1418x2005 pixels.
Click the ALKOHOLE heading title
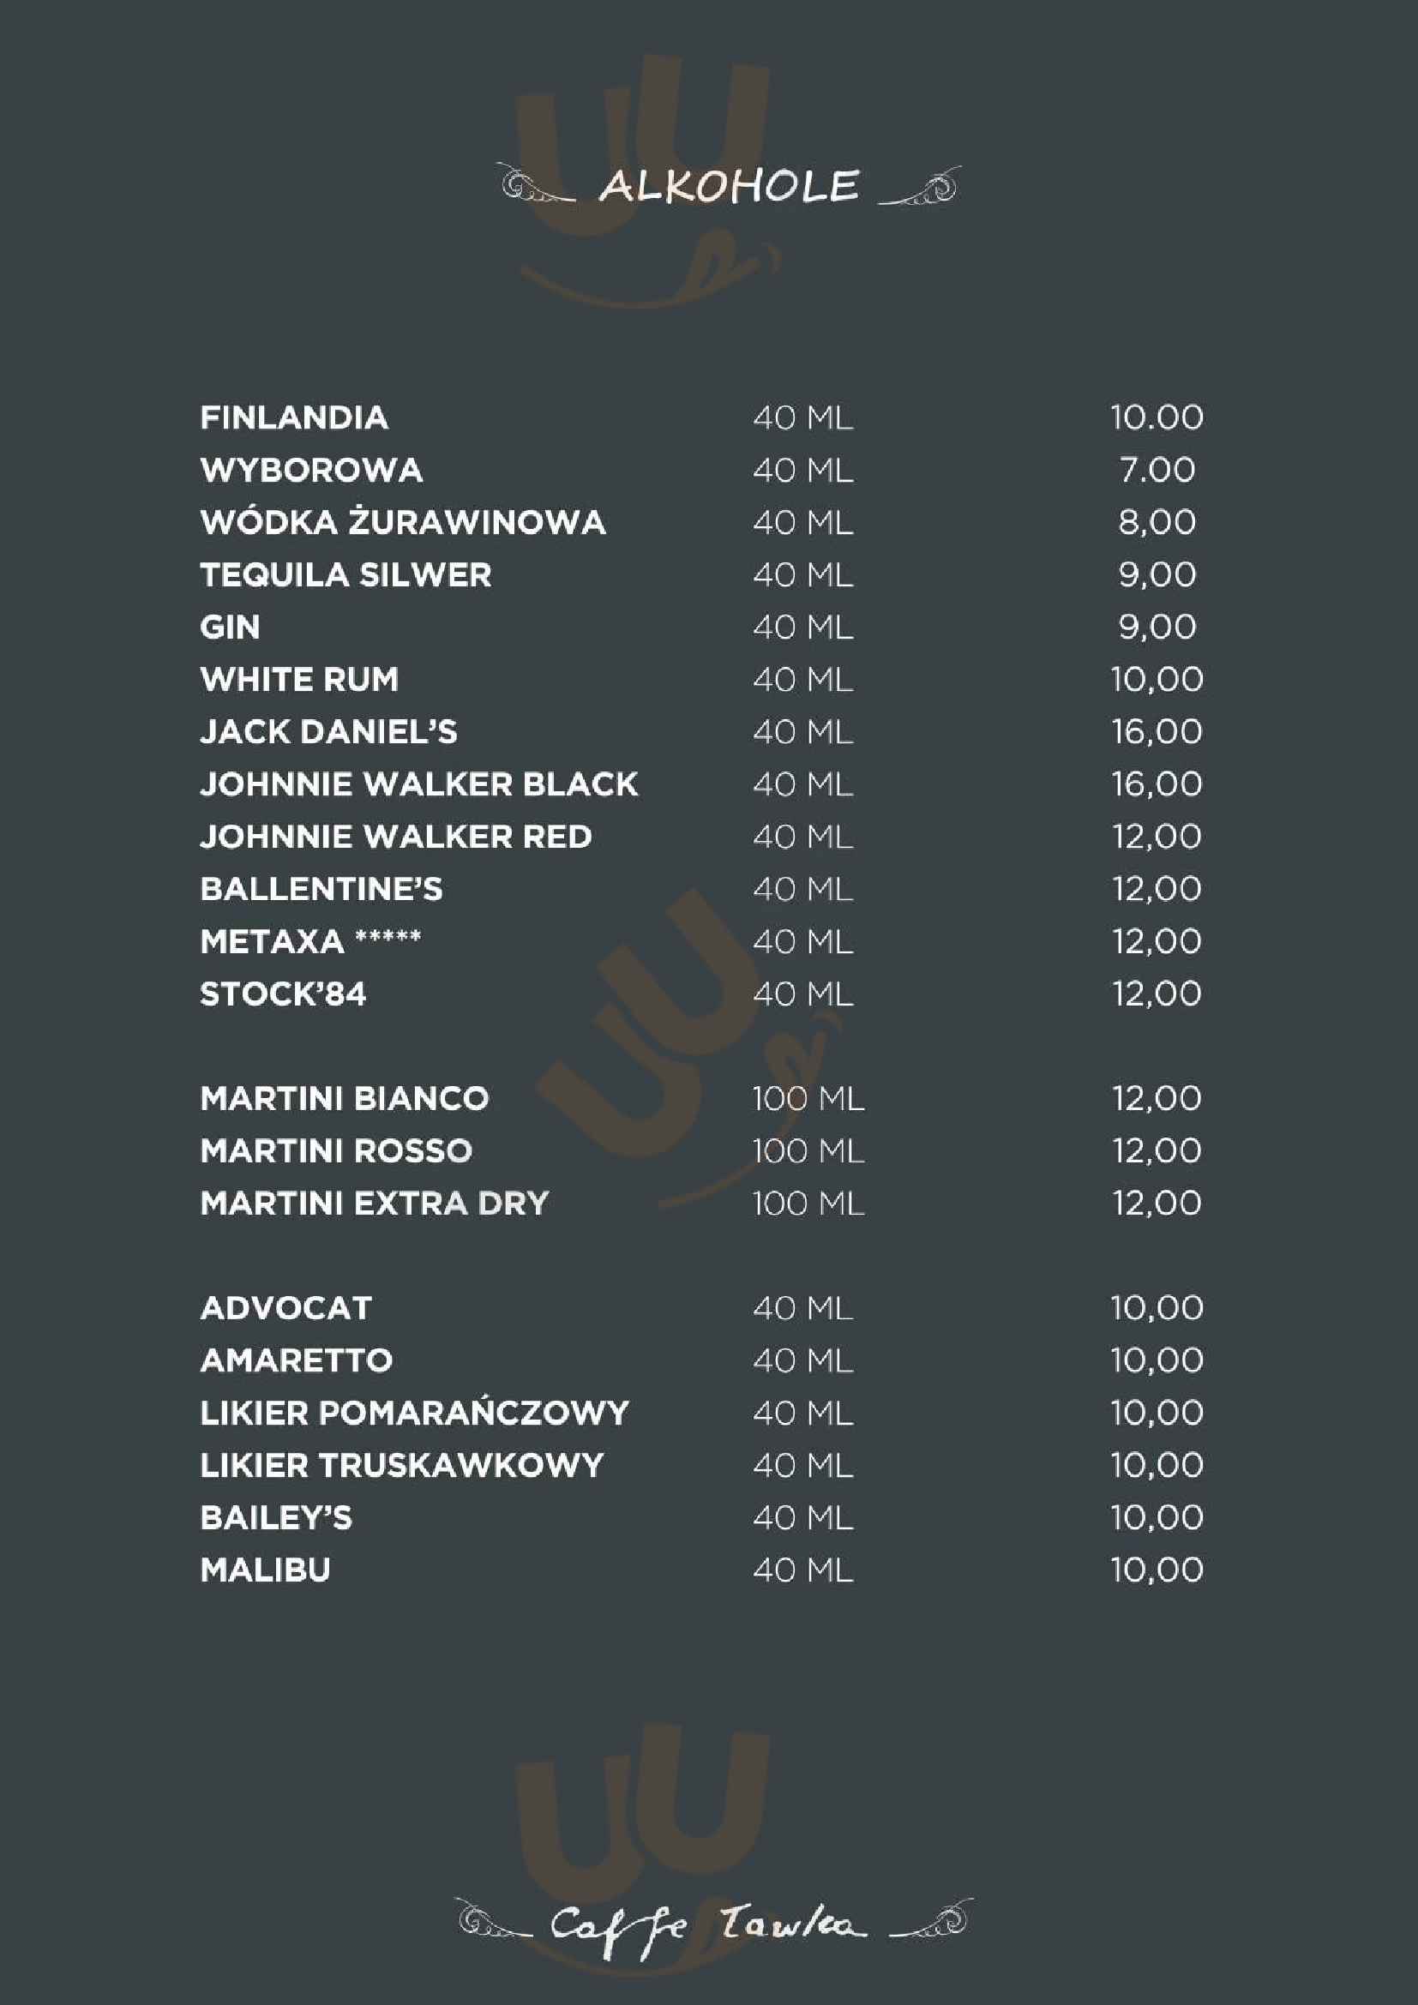click(729, 186)
